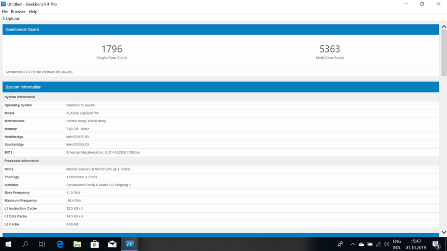Click the 1.10 GHz base frequency value
Image resolution: width=447 pixels, height=251 pixels.
click(73, 192)
